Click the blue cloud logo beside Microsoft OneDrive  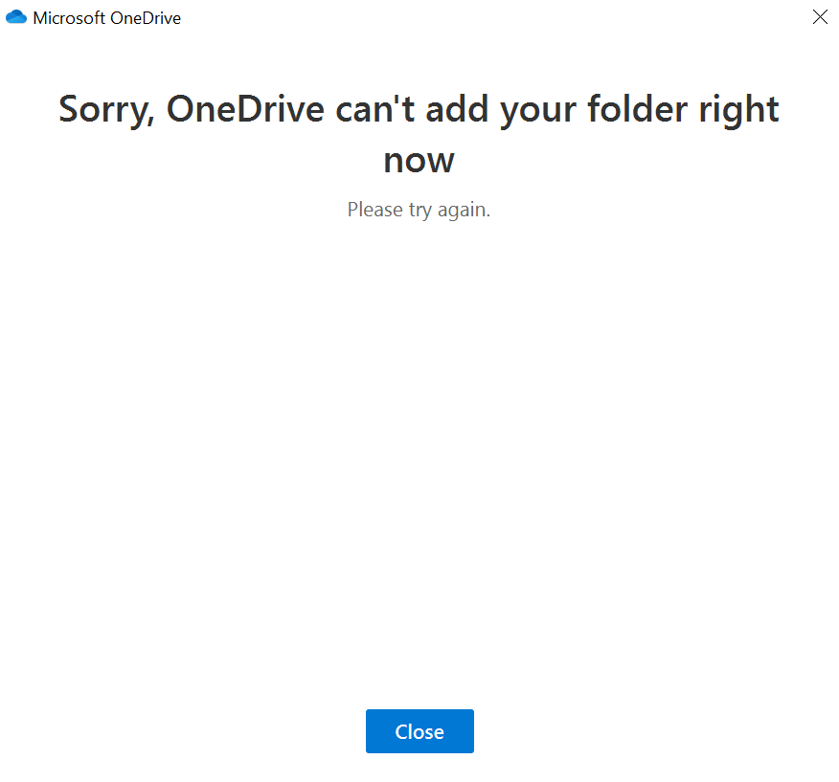point(16,17)
